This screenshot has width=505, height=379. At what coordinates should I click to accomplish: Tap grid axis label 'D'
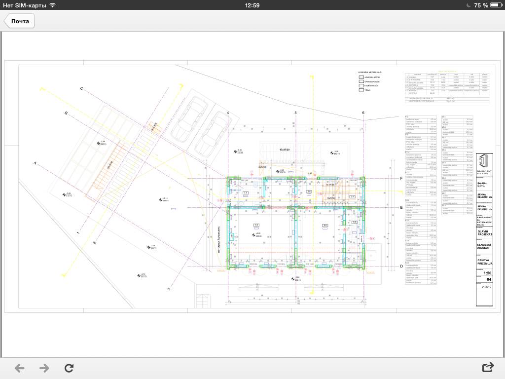[401, 266]
